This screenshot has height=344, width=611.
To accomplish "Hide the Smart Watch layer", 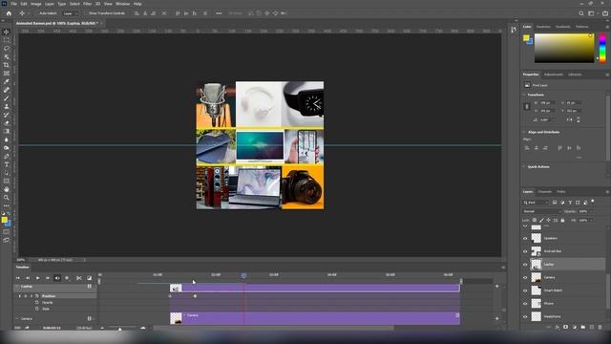I will pos(525,290).
